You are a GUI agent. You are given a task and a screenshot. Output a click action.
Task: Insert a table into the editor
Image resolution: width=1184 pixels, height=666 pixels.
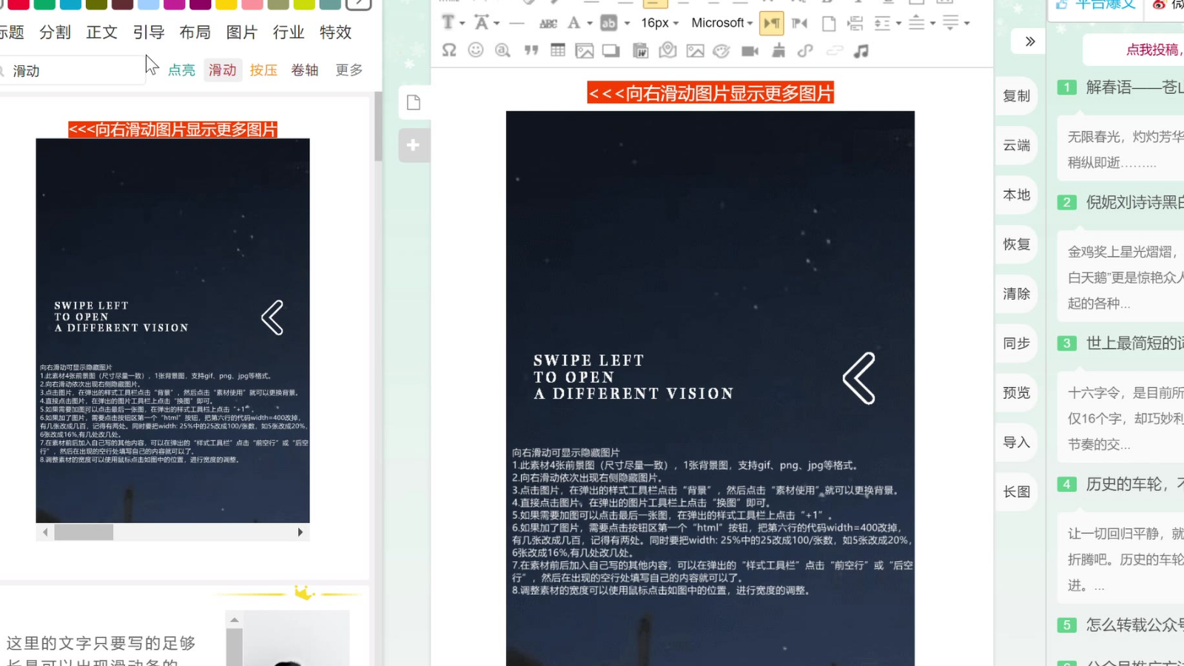[x=558, y=50]
